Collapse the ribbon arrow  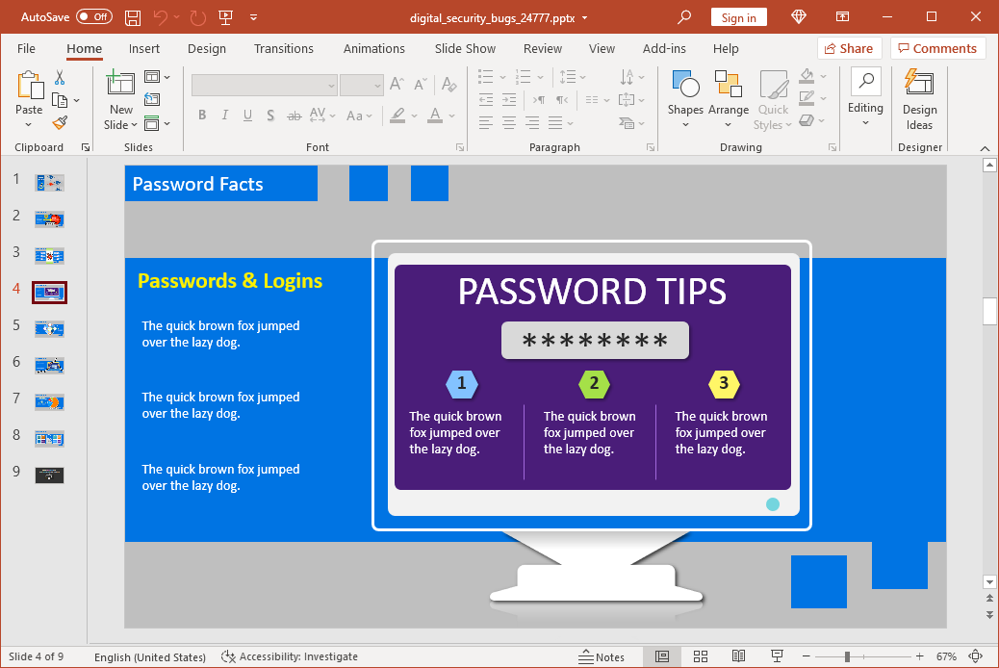point(985,148)
